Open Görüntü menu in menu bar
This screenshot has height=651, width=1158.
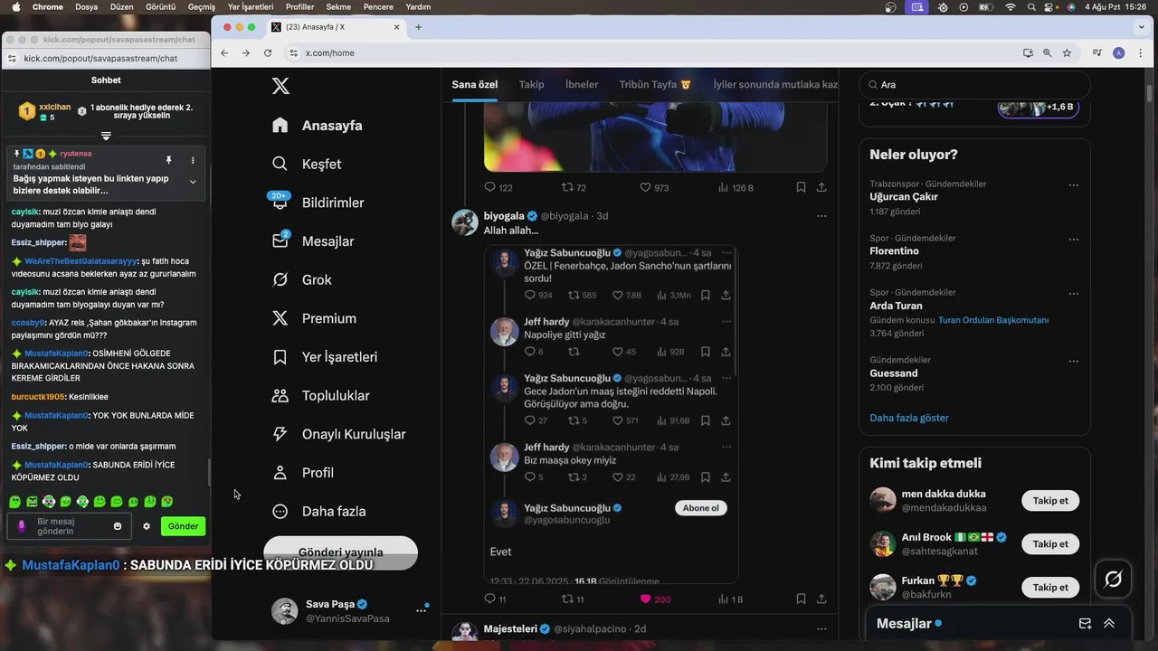[160, 6]
